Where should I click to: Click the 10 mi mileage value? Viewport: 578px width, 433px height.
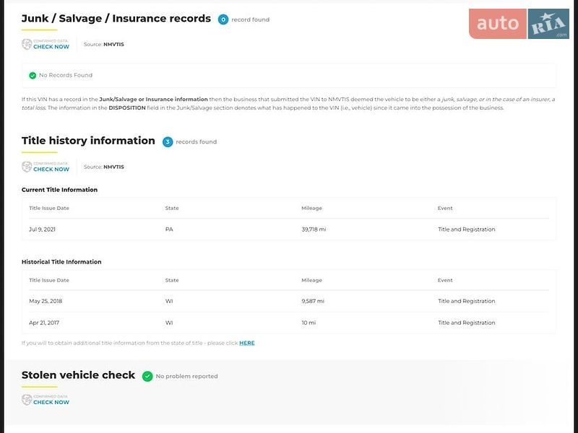[x=309, y=323]
